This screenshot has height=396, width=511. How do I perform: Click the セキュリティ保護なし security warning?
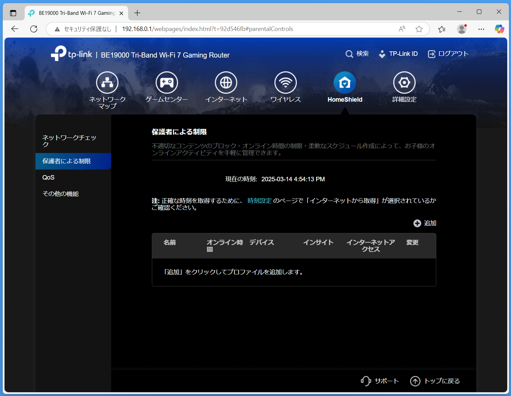click(x=83, y=29)
